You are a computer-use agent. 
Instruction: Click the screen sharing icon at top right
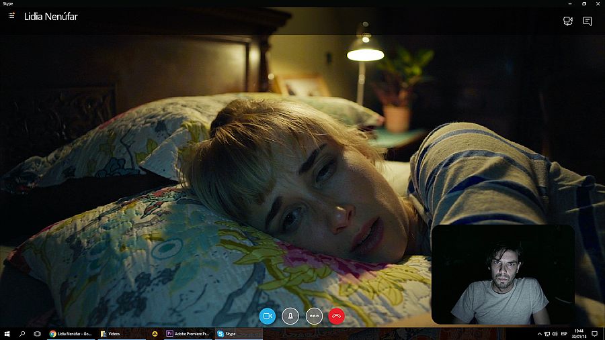point(568,21)
